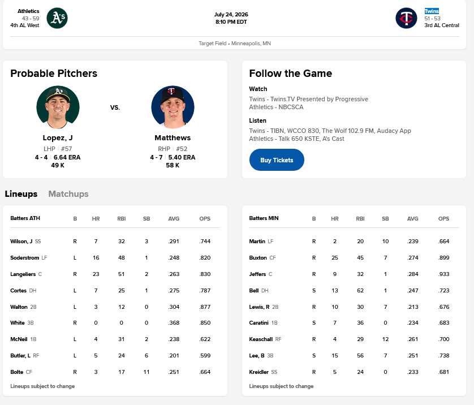Click the Matthews pitcher name
474x405 pixels.
point(173,138)
